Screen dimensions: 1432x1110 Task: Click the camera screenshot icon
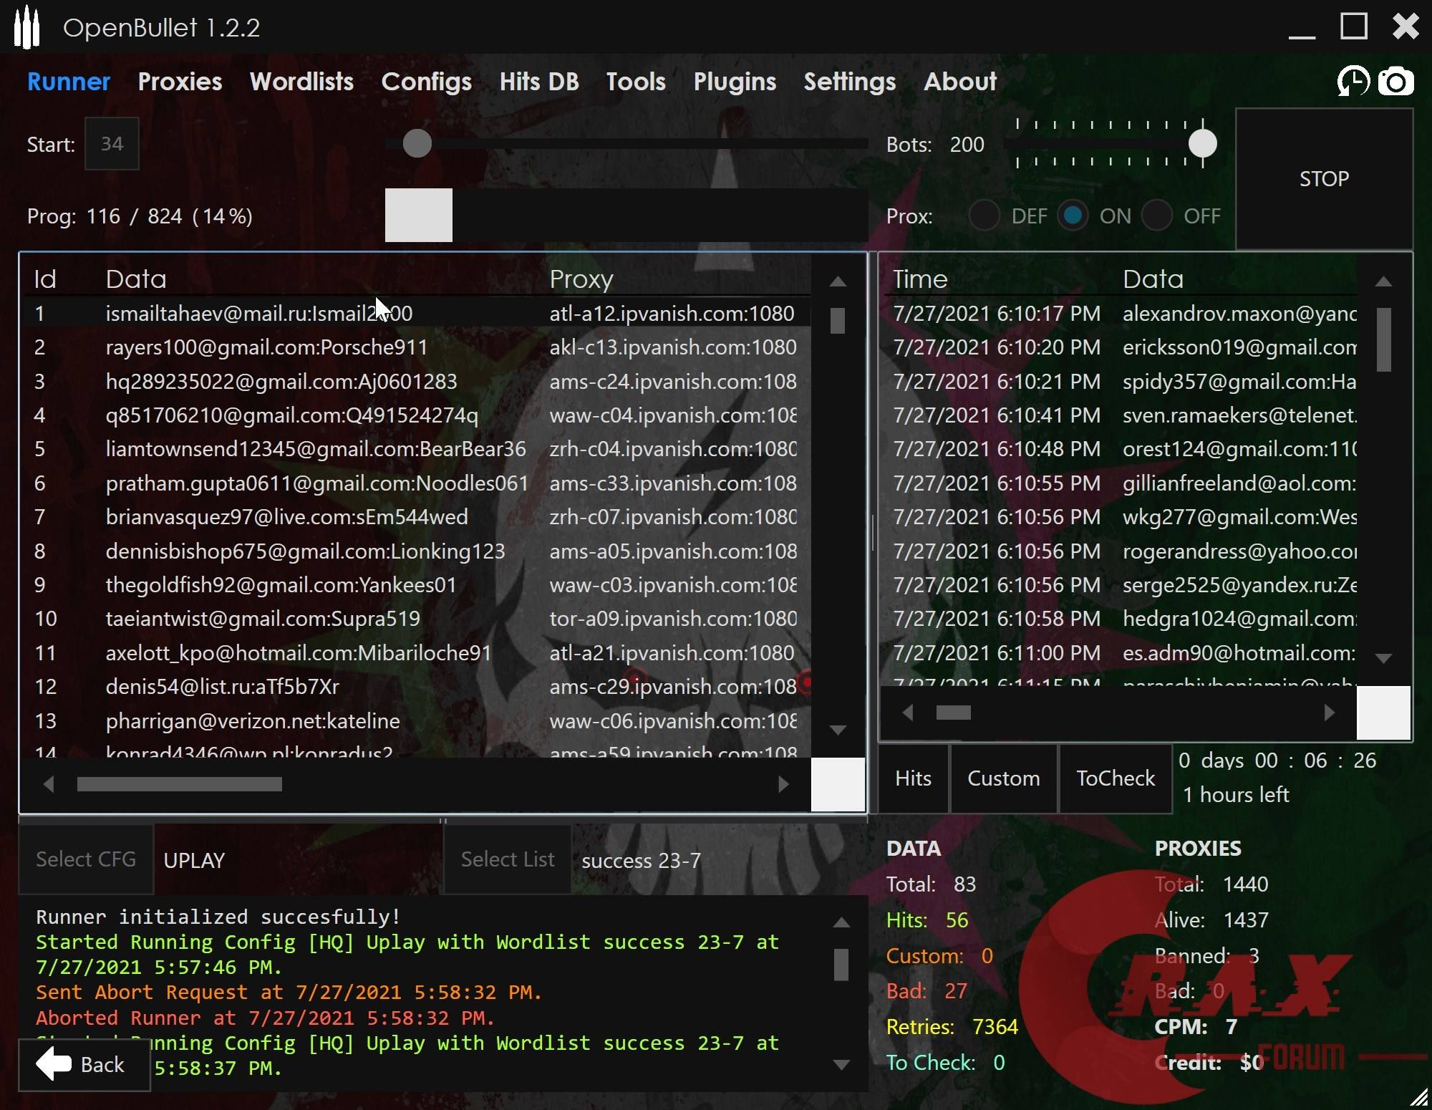click(1395, 82)
